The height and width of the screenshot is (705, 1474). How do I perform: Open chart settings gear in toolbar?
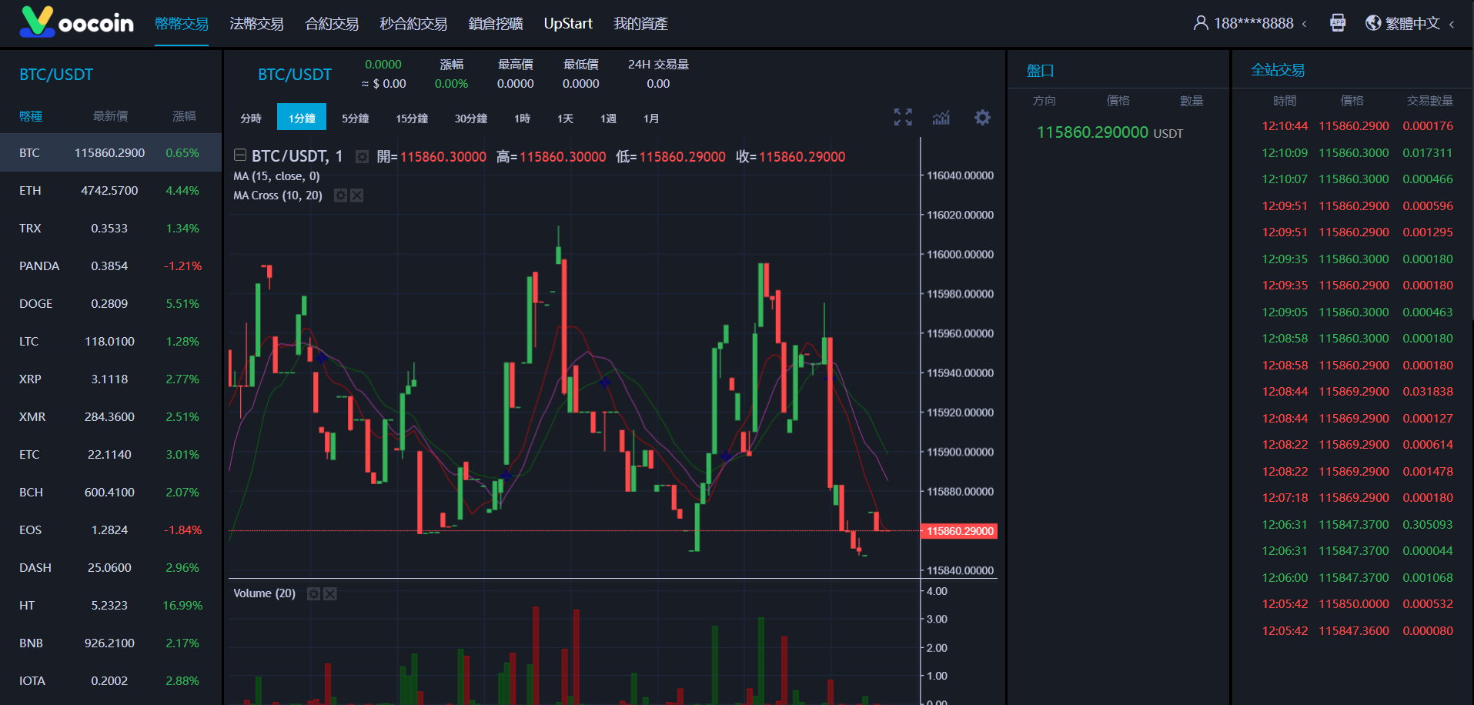(982, 117)
